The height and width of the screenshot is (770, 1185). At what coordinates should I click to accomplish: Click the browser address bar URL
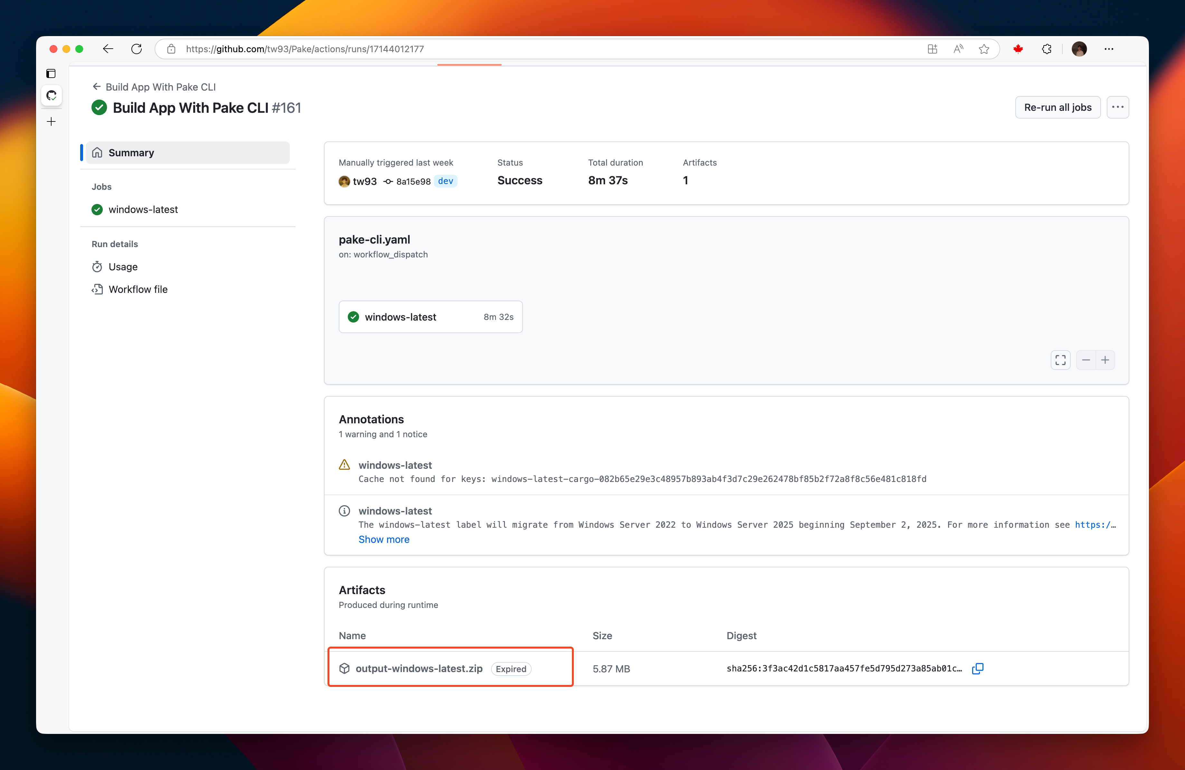pos(305,49)
